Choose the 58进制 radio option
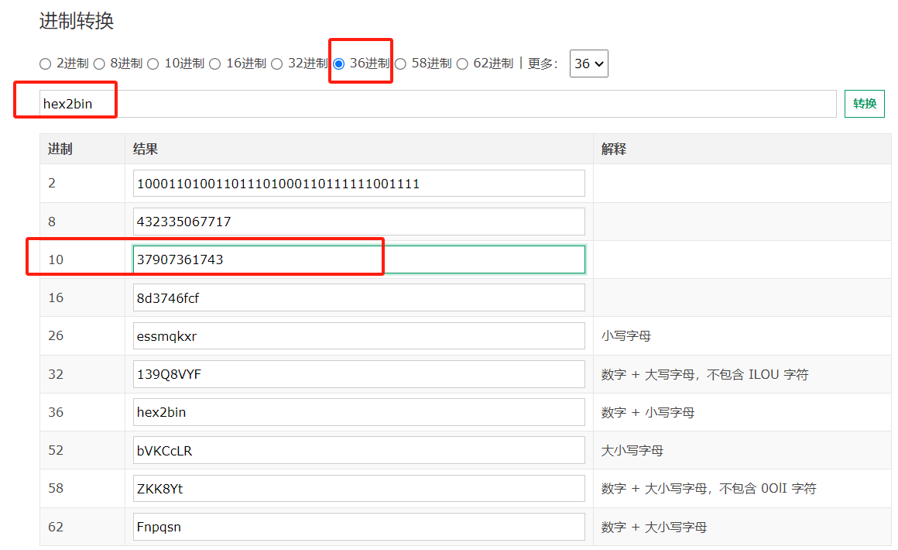898x550 pixels. point(400,64)
